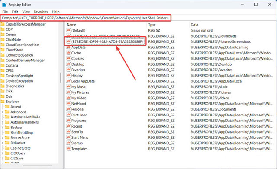Expand the AutoplayHandlers key
This screenshot has width=277, height=169.
[2, 122]
